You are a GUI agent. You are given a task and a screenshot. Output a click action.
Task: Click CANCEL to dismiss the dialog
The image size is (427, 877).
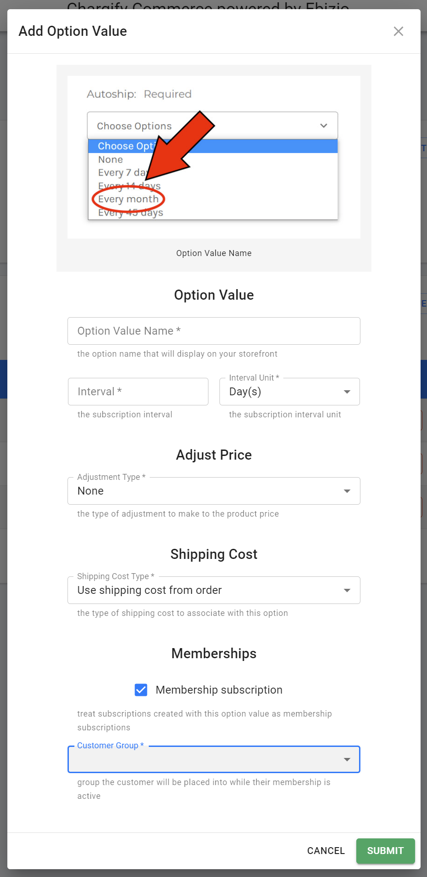point(326,850)
